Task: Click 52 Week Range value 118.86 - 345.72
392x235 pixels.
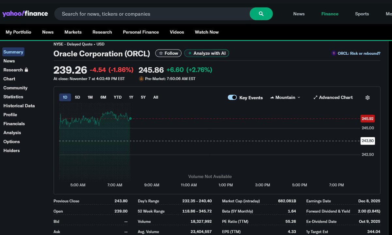Action: (x=197, y=211)
